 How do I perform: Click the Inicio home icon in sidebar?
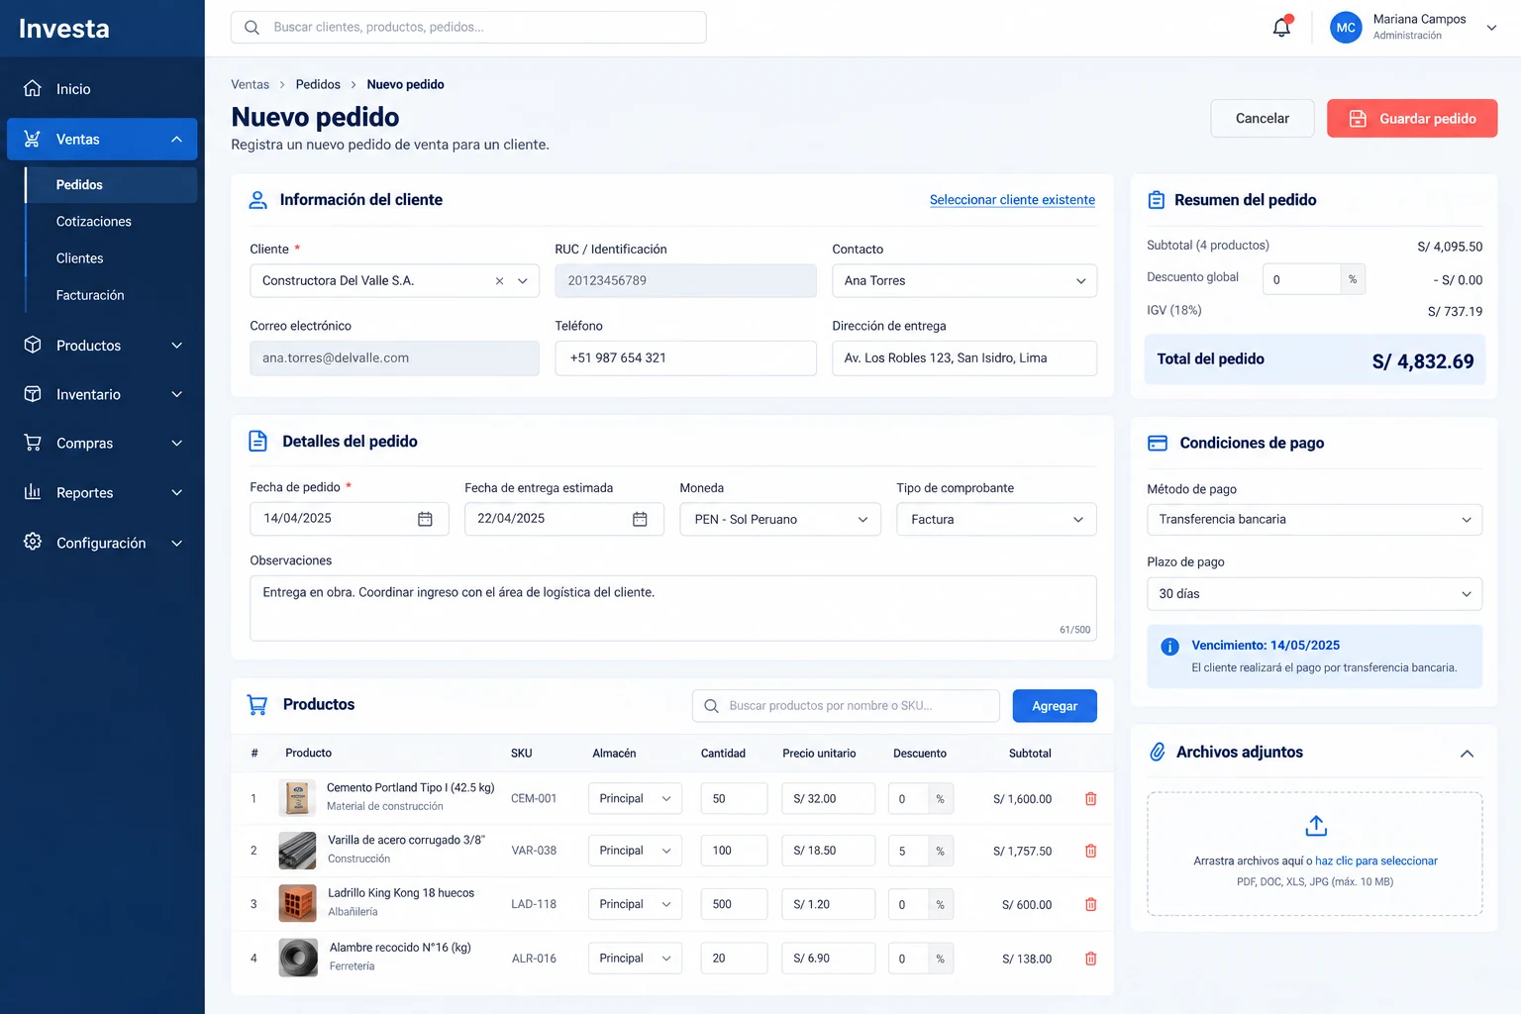[33, 88]
